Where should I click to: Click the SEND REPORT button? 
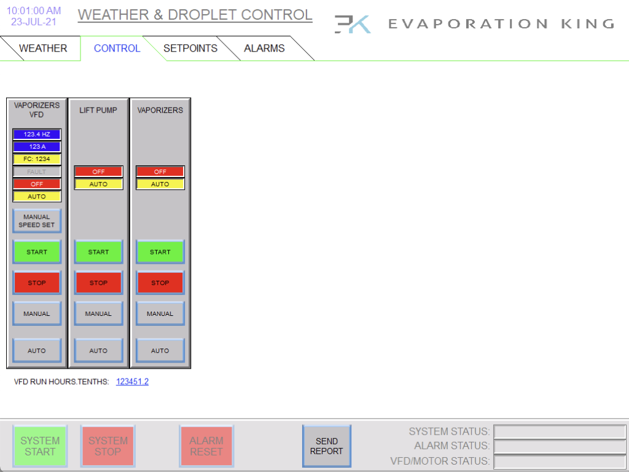(x=327, y=446)
